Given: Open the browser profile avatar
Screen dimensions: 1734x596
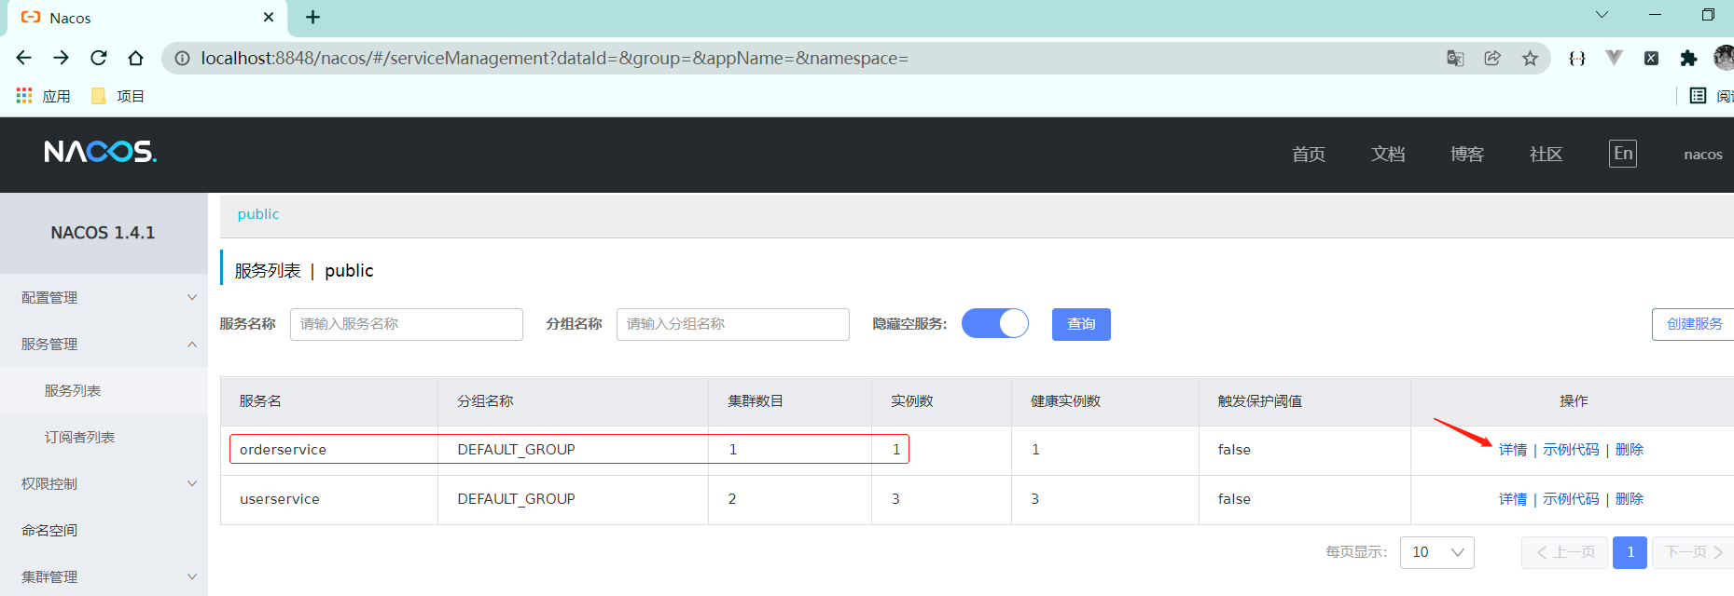Looking at the screenshot, I should point(1724,58).
